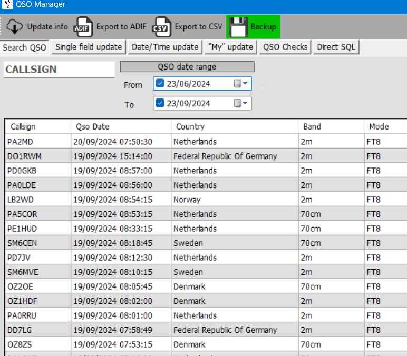The width and height of the screenshot is (407, 356).
Task: Toggle the To date checkbox
Action: tap(160, 103)
